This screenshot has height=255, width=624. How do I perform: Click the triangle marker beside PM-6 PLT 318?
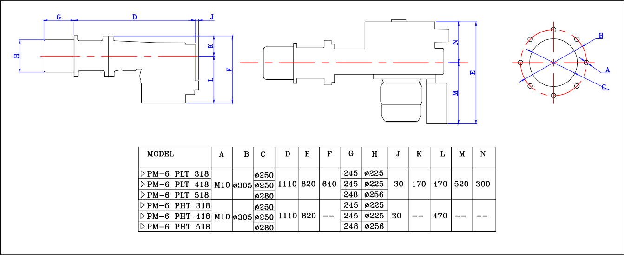pyautogui.click(x=143, y=174)
